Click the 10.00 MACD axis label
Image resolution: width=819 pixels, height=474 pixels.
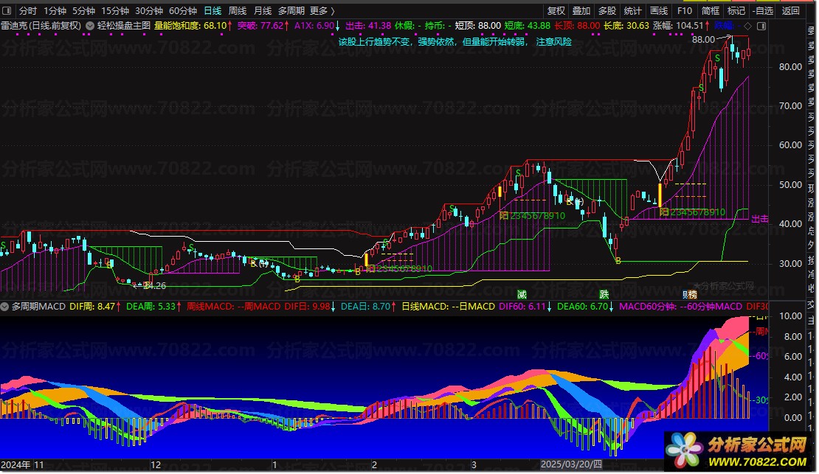click(x=790, y=316)
